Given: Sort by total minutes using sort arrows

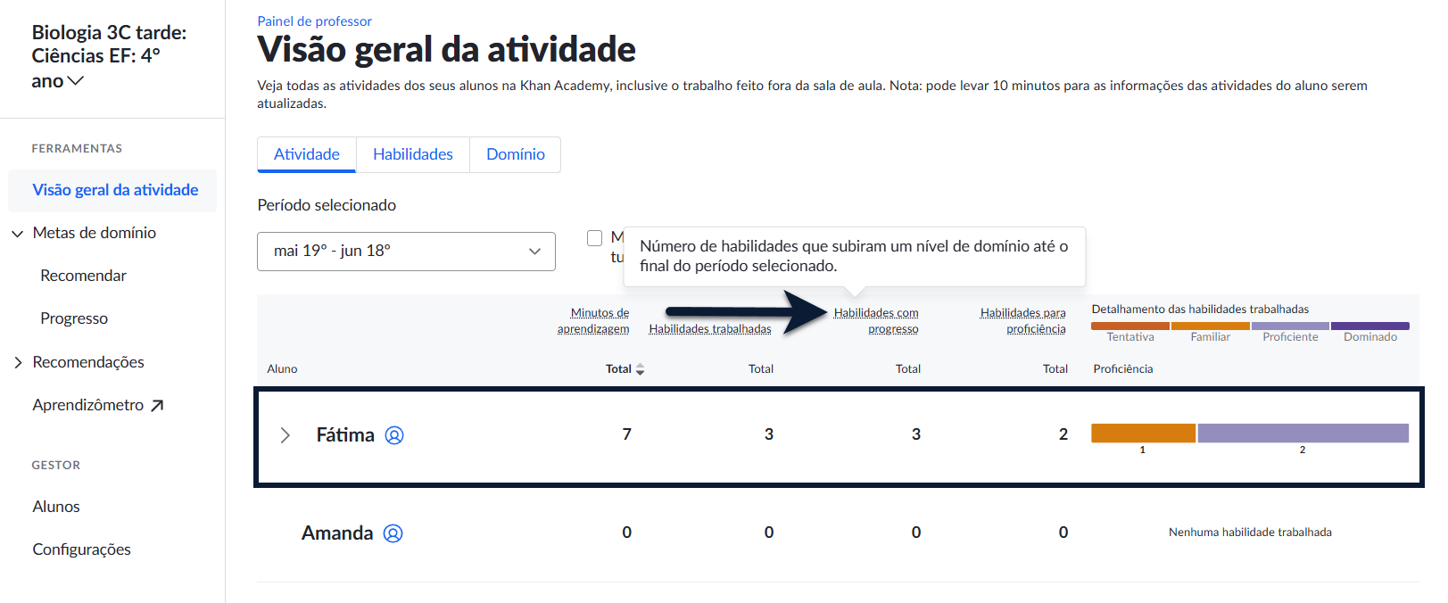Looking at the screenshot, I should coord(640,369).
